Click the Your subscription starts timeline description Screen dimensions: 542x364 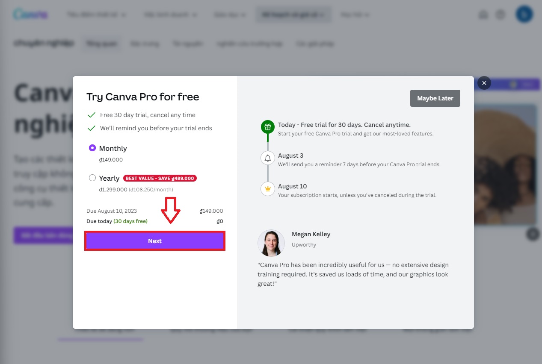tap(357, 195)
